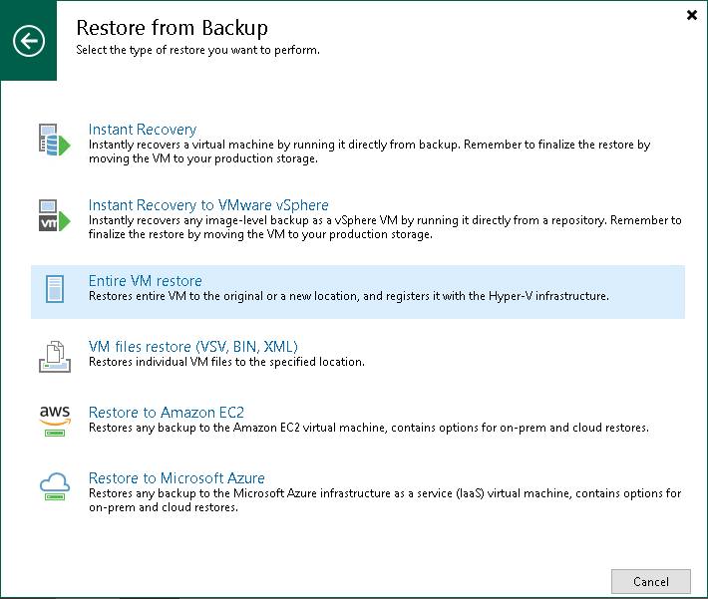Click the text mentioning Hyper-V infrastructure
The height and width of the screenshot is (599, 708).
[349, 296]
